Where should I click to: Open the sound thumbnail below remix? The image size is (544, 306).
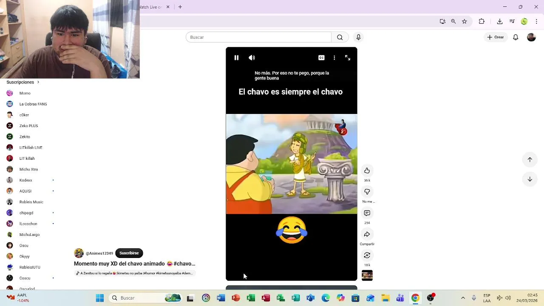367,275
